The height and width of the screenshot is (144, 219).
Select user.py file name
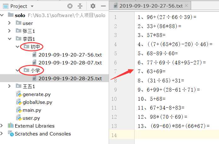pos(31,118)
